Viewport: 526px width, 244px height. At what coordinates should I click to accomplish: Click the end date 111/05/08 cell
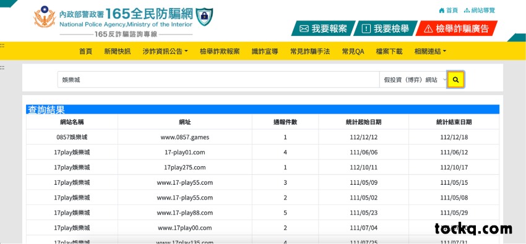(x=454, y=198)
